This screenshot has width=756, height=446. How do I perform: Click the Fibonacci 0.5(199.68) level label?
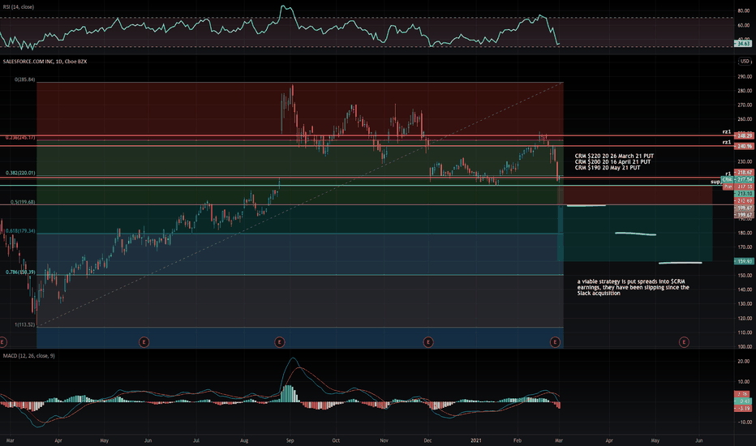pos(22,203)
